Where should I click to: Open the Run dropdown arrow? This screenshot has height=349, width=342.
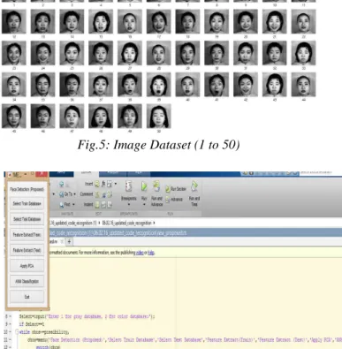(x=144, y=204)
